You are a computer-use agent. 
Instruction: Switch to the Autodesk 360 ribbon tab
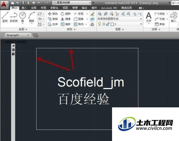(109, 8)
